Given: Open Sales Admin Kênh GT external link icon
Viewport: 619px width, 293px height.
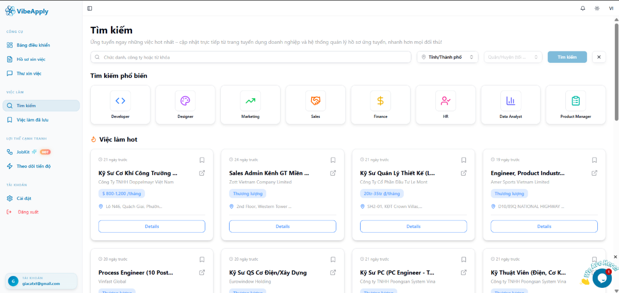Looking at the screenshot, I should 333,173.
